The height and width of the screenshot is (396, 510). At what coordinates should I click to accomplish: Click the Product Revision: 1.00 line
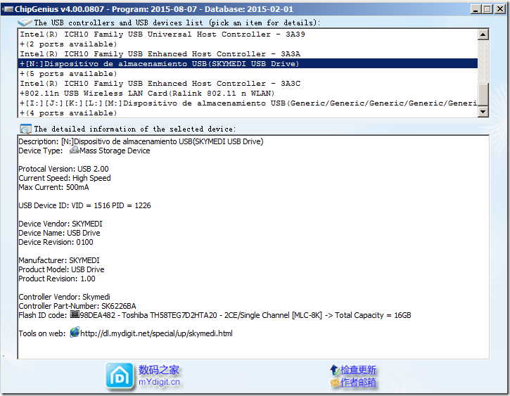pyautogui.click(x=57, y=279)
